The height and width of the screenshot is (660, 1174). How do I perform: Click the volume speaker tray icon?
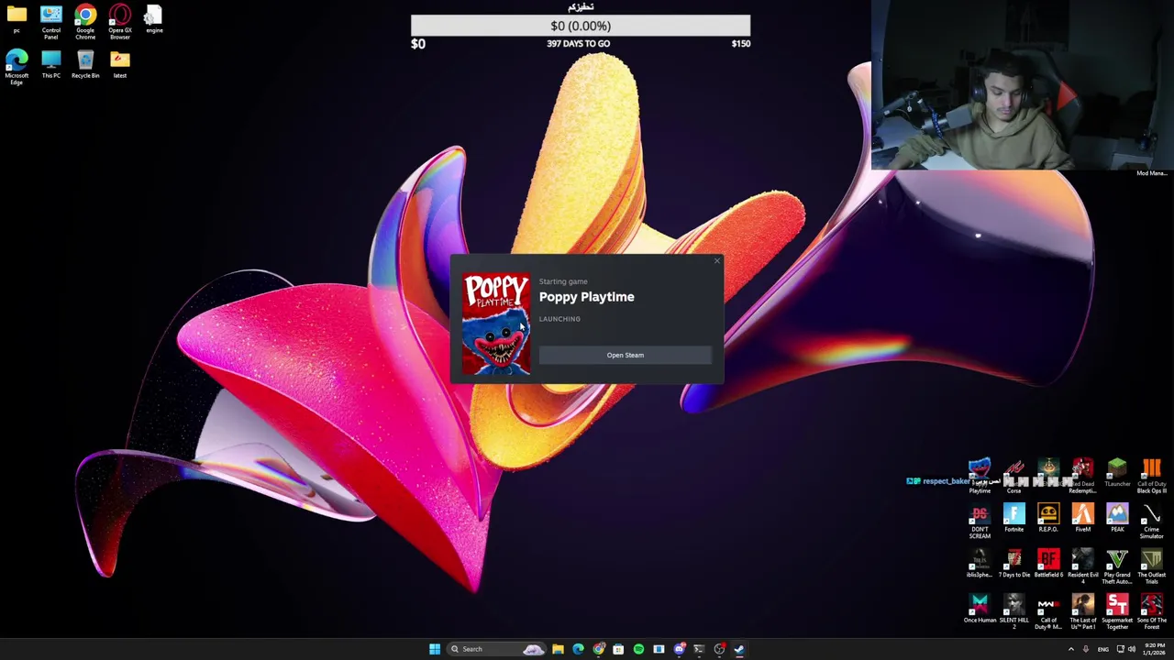1131,649
